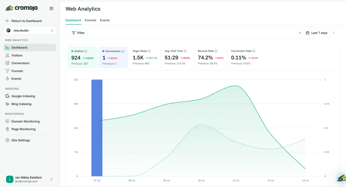Click the 138.8% visitors change value

coord(89,58)
